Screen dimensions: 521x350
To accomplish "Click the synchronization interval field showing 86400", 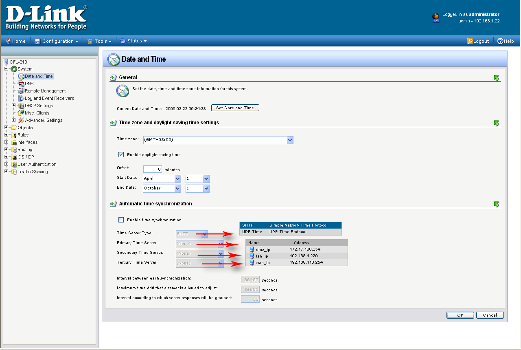I will click(x=250, y=280).
